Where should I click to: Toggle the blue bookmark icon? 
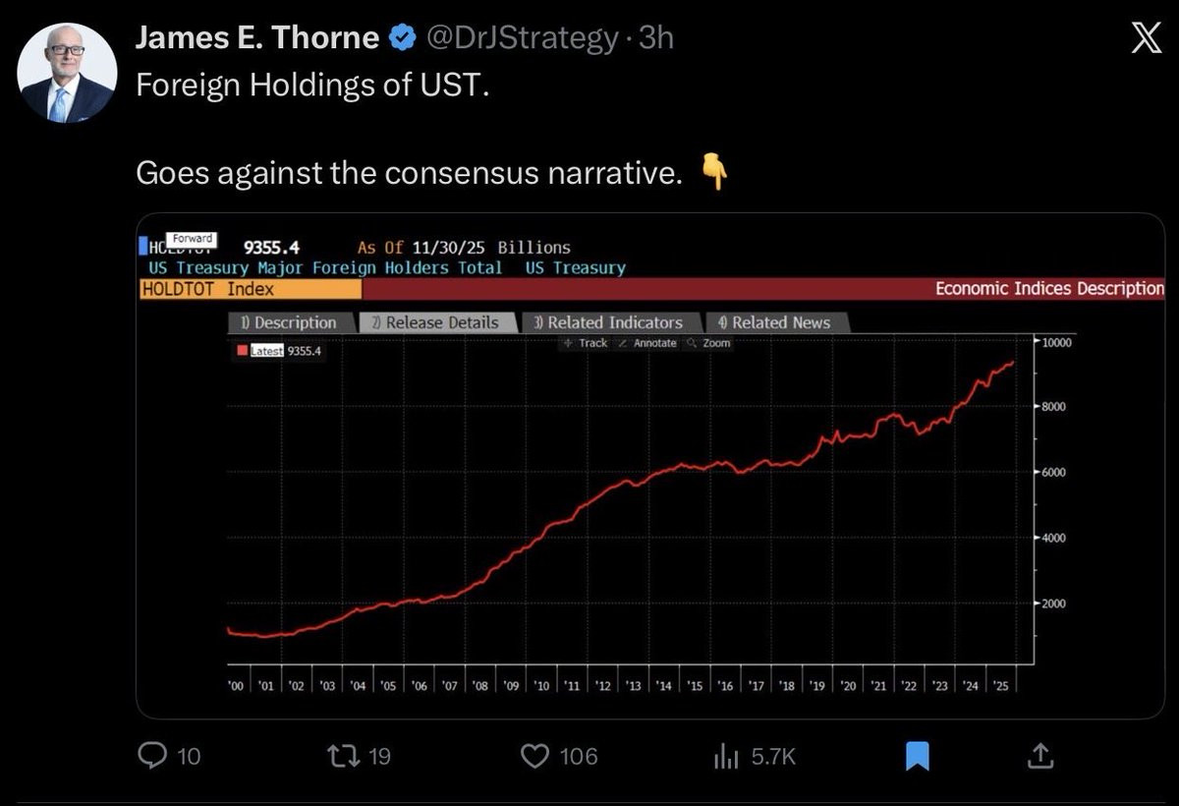pos(916,755)
